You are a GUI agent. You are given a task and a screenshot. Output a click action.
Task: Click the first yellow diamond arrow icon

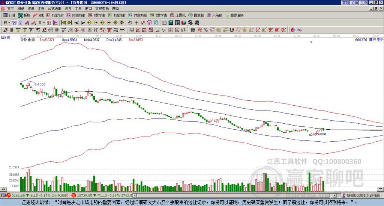pyautogui.click(x=89, y=23)
